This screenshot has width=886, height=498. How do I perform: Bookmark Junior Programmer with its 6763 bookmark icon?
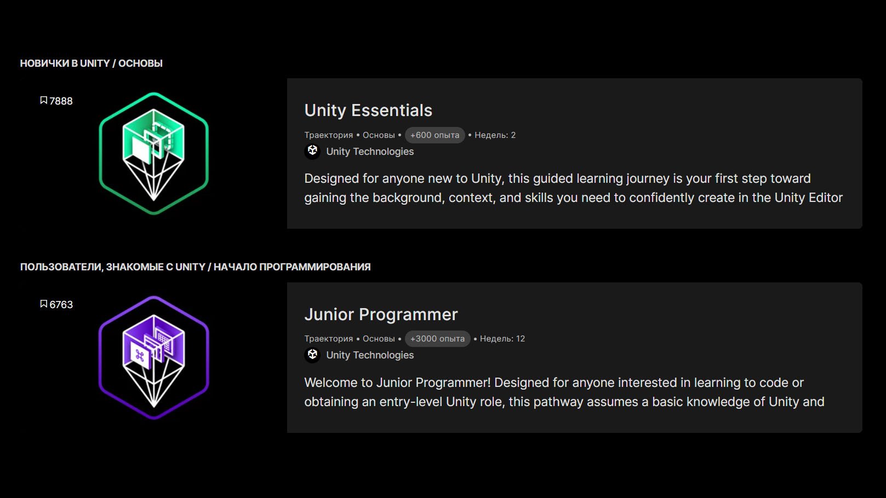(x=44, y=304)
